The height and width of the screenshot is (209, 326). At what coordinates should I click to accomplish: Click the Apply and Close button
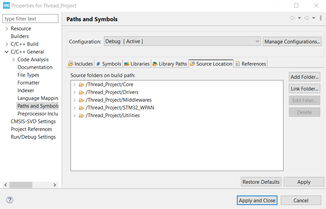[257, 200]
